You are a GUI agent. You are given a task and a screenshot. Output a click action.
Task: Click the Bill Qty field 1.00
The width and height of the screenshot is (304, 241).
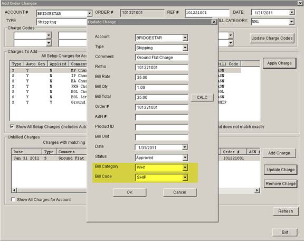161,87
